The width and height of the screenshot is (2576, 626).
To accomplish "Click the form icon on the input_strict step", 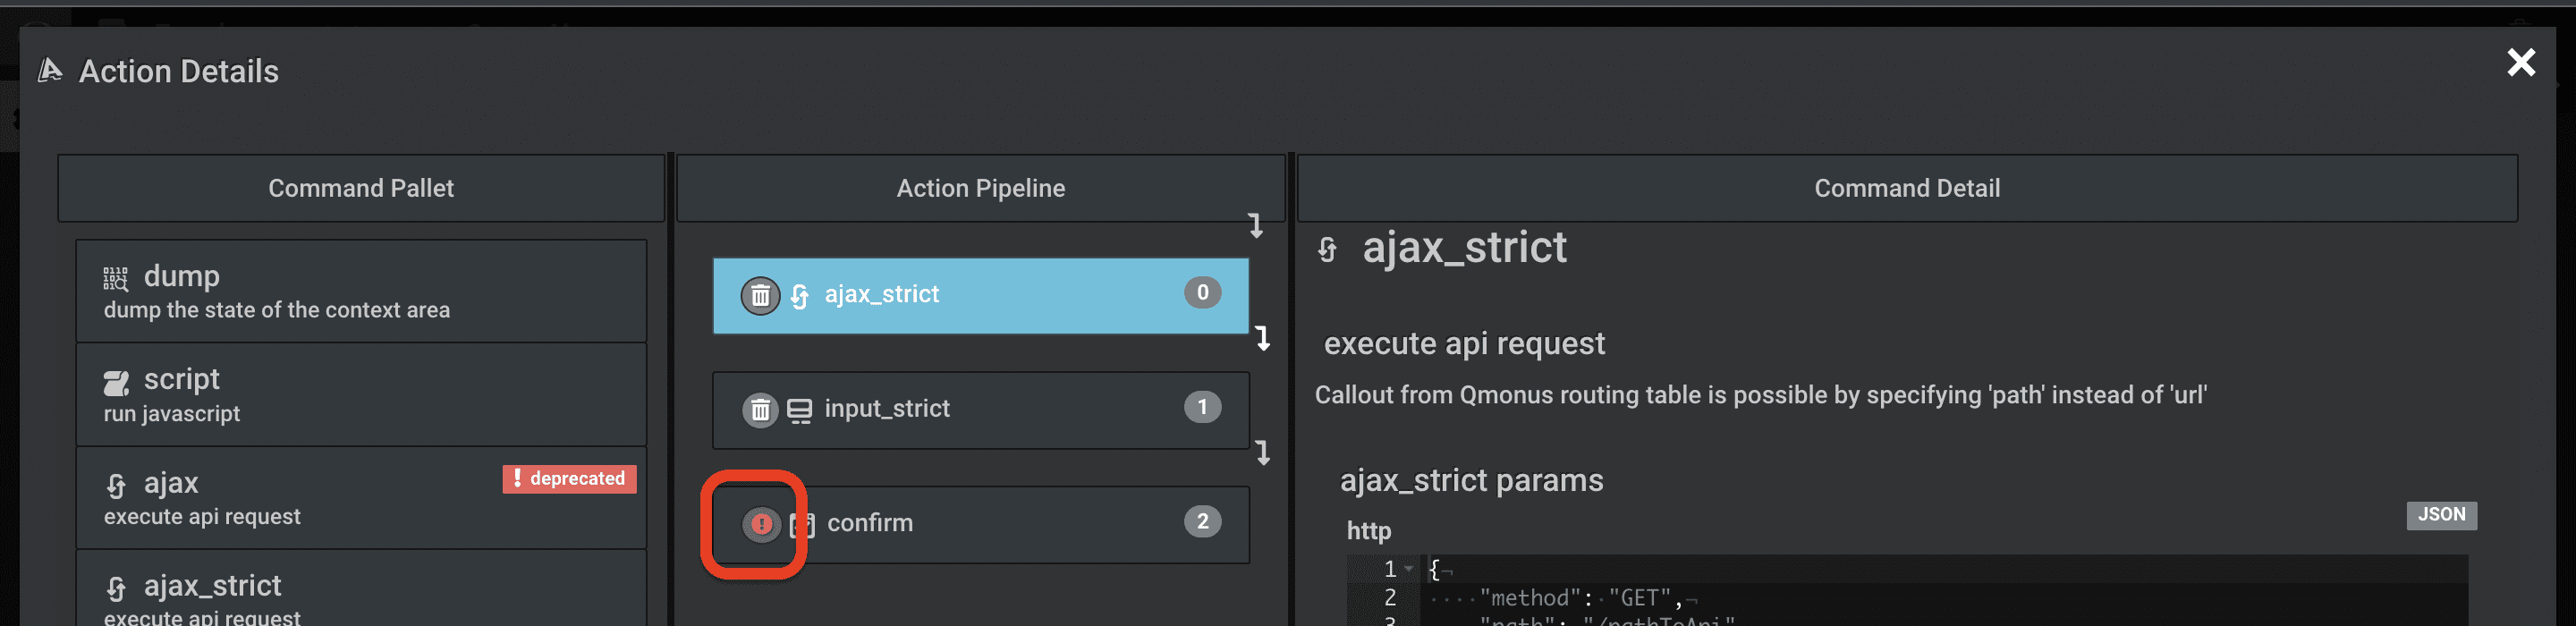I will click(x=799, y=411).
